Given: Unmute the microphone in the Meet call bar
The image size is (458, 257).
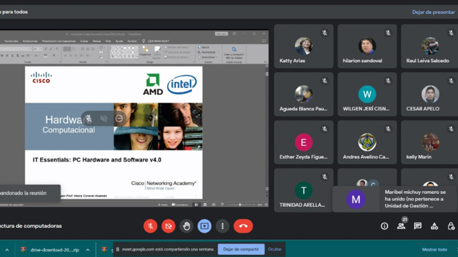Looking at the screenshot, I should tap(151, 226).
